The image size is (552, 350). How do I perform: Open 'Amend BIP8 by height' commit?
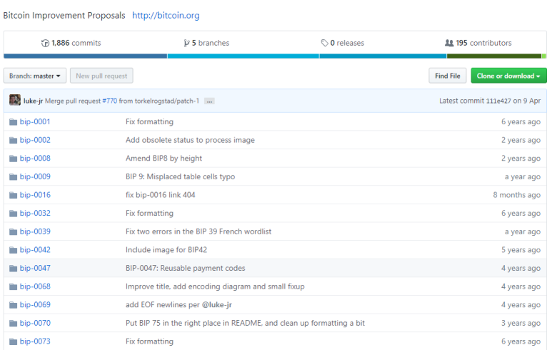click(164, 159)
